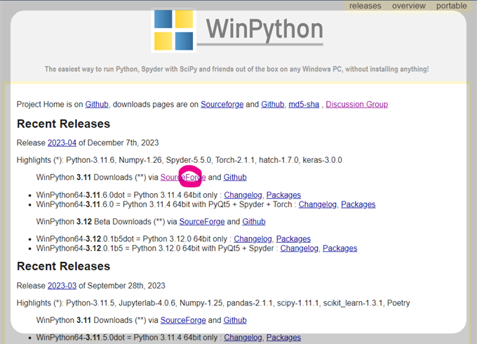Open Project Home Github link
This screenshot has height=344, width=477.
tap(97, 105)
